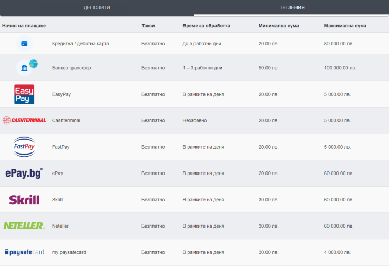Image resolution: width=389 pixels, height=266 pixels.
Task: Click '30.00 лв.' minimum in Skrill row
Action: coord(269,200)
